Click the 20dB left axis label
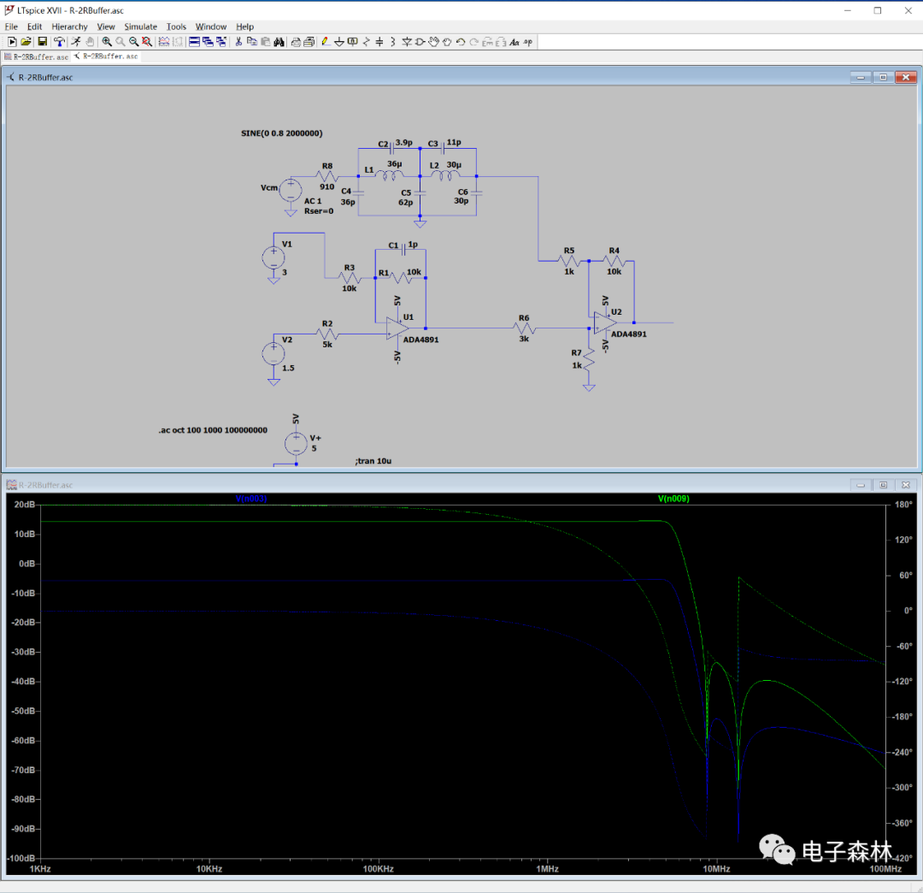Screen dimensions: 923x893 coord(24,504)
